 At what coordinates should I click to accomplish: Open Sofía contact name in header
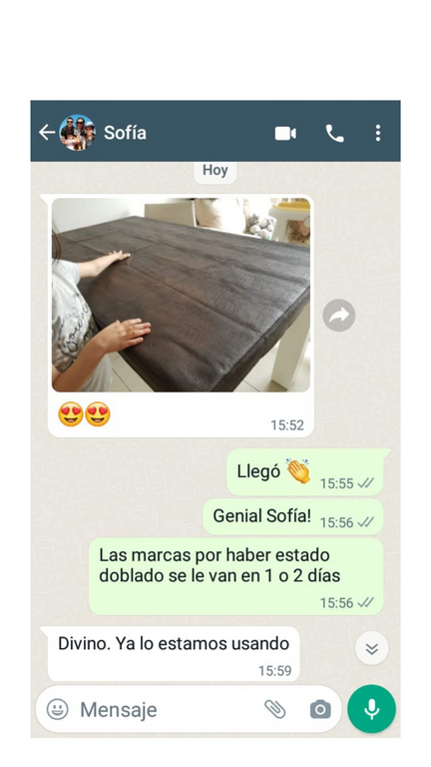click(x=125, y=133)
